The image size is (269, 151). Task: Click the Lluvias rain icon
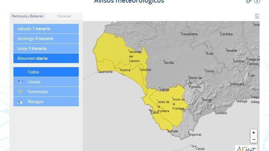pos(20,82)
